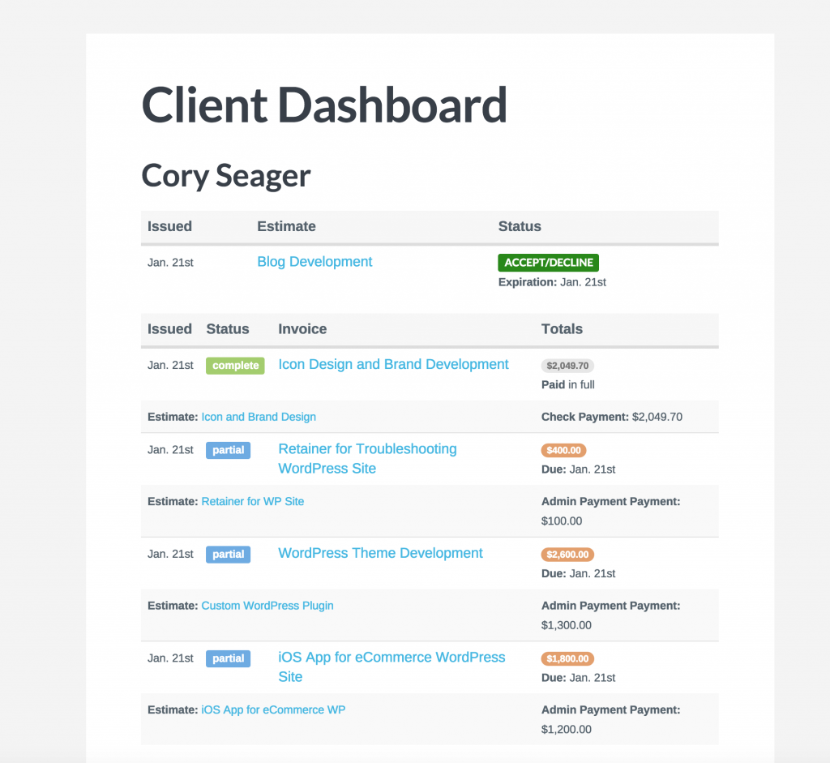Click the Cory Seager client name
This screenshot has width=830, height=763.
click(225, 175)
